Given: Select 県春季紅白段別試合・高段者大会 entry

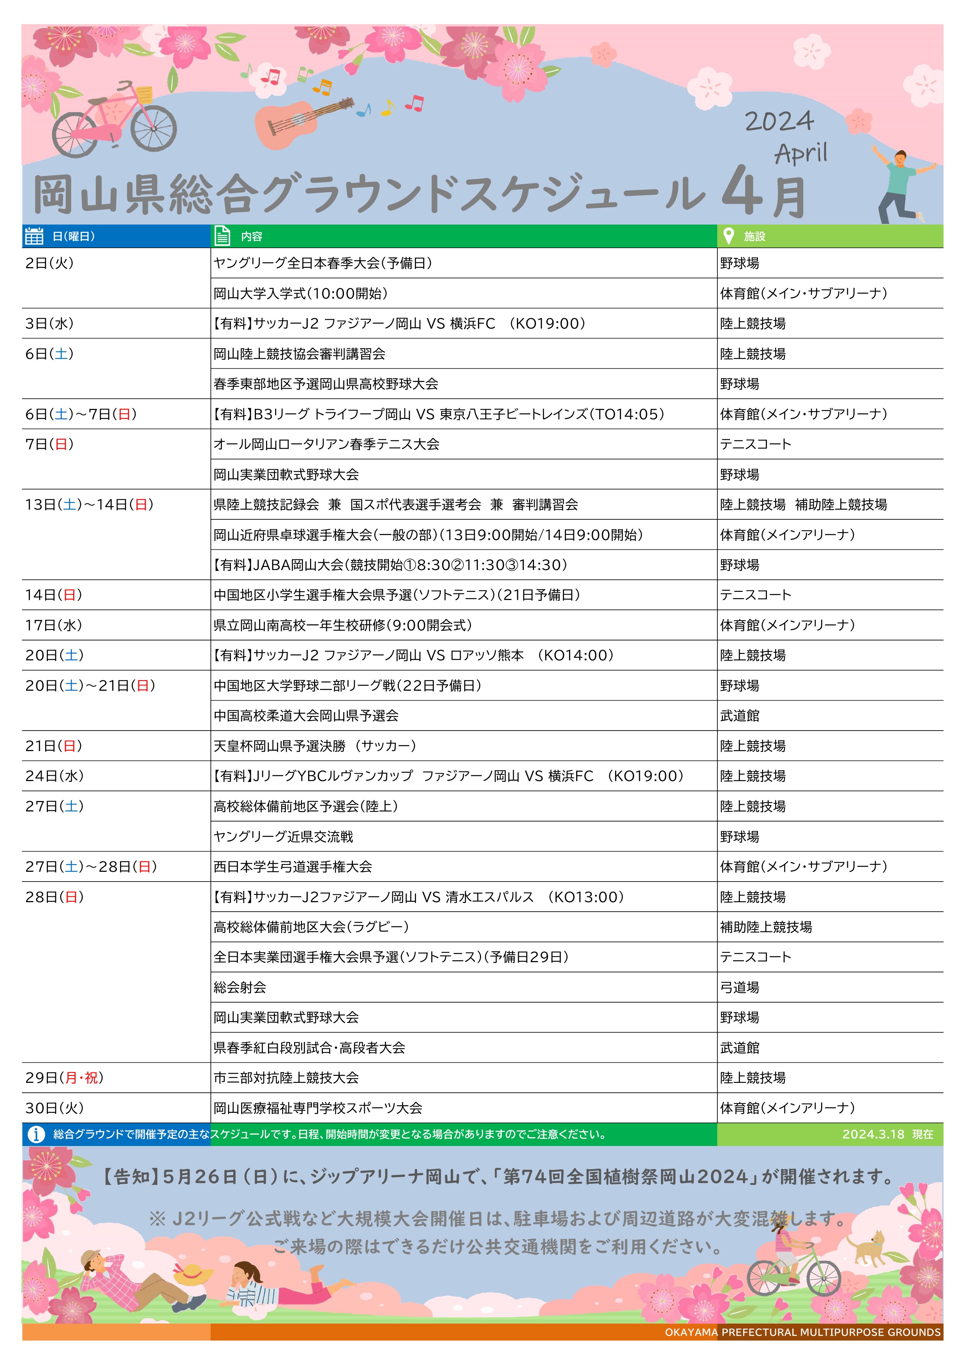Looking at the screenshot, I should click(x=310, y=1048).
